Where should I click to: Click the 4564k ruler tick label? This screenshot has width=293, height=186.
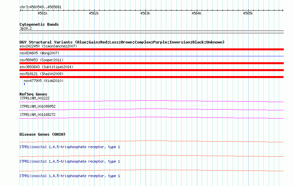point(197,13)
